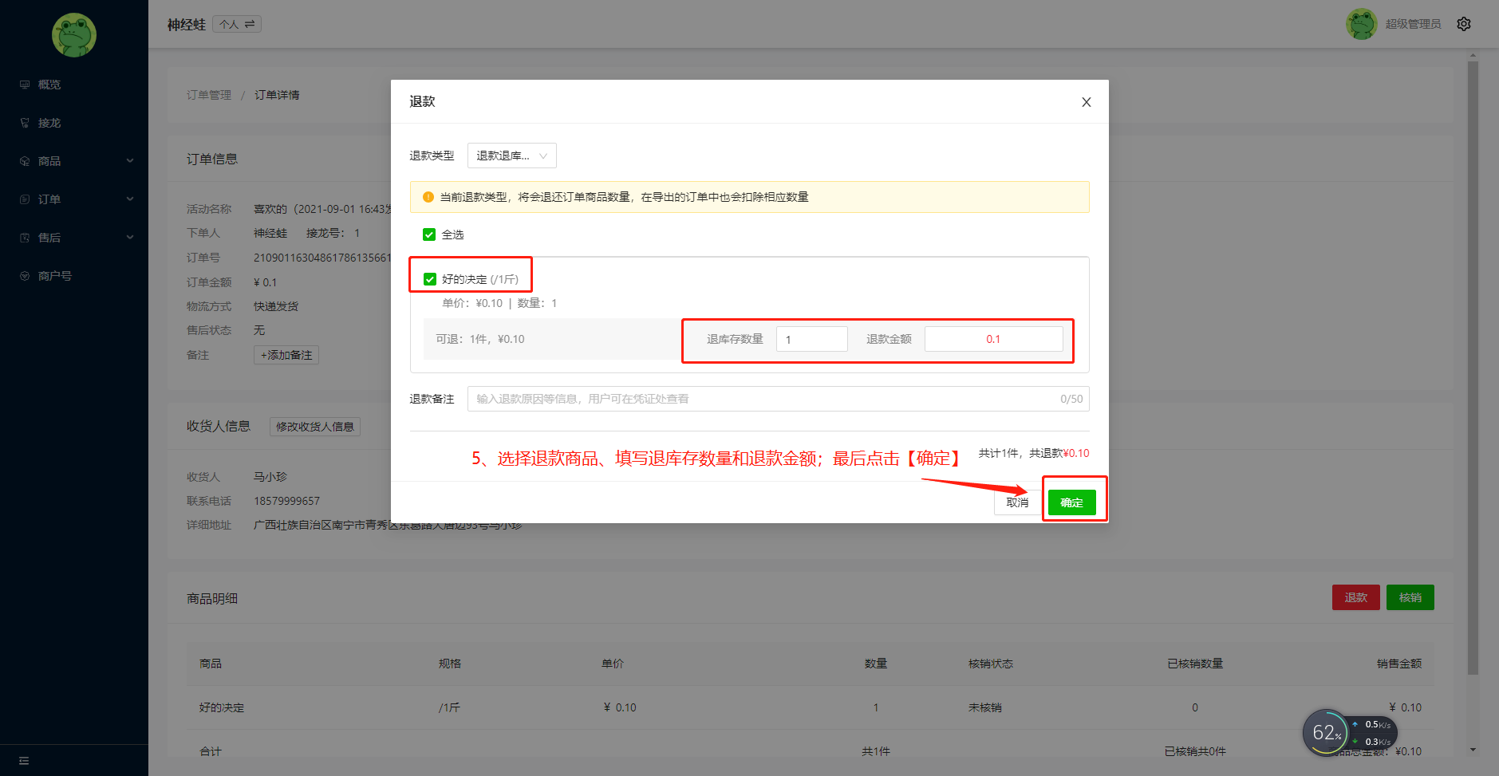Click the 好的决定 table row cell
The height and width of the screenshot is (776, 1499).
222,707
